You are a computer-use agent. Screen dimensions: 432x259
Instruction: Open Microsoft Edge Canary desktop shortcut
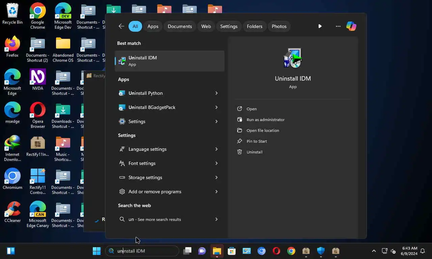tap(37, 214)
